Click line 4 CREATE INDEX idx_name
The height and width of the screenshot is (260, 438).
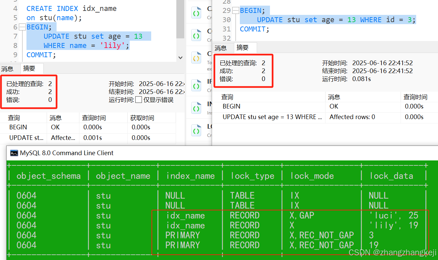pyautogui.click(x=71, y=9)
